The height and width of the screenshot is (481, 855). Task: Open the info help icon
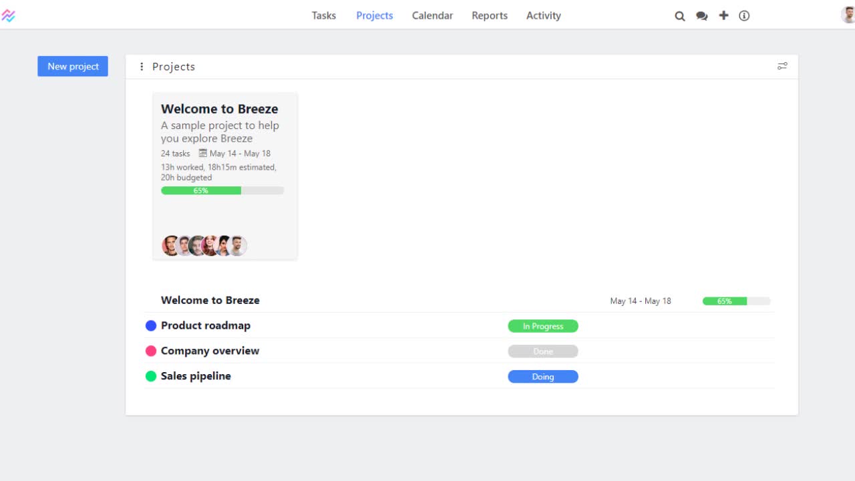coord(744,16)
